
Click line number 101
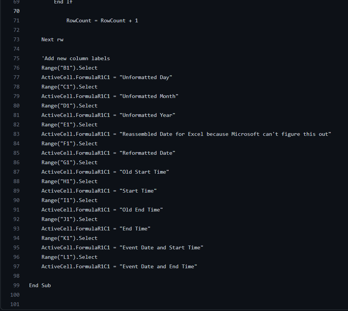tap(15, 304)
